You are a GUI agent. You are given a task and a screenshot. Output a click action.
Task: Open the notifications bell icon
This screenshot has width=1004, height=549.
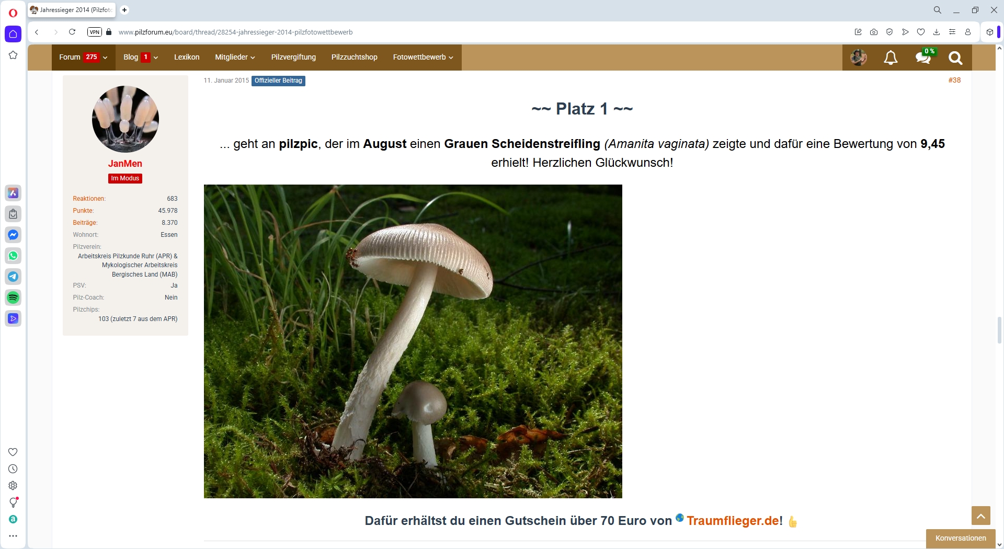(891, 58)
